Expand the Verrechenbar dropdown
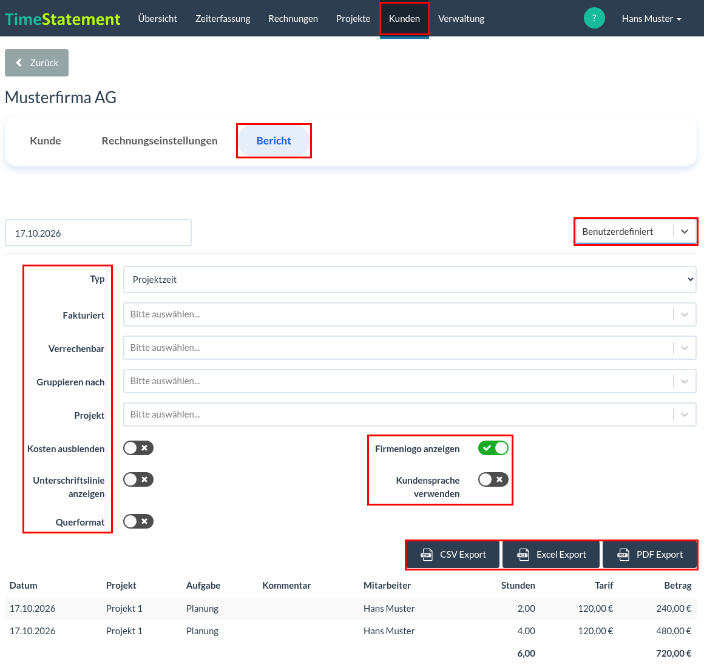This screenshot has width=704, height=670. coord(410,348)
